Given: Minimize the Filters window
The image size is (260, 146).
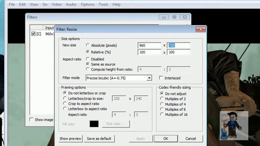Looking at the screenshot, I should click(164, 17).
